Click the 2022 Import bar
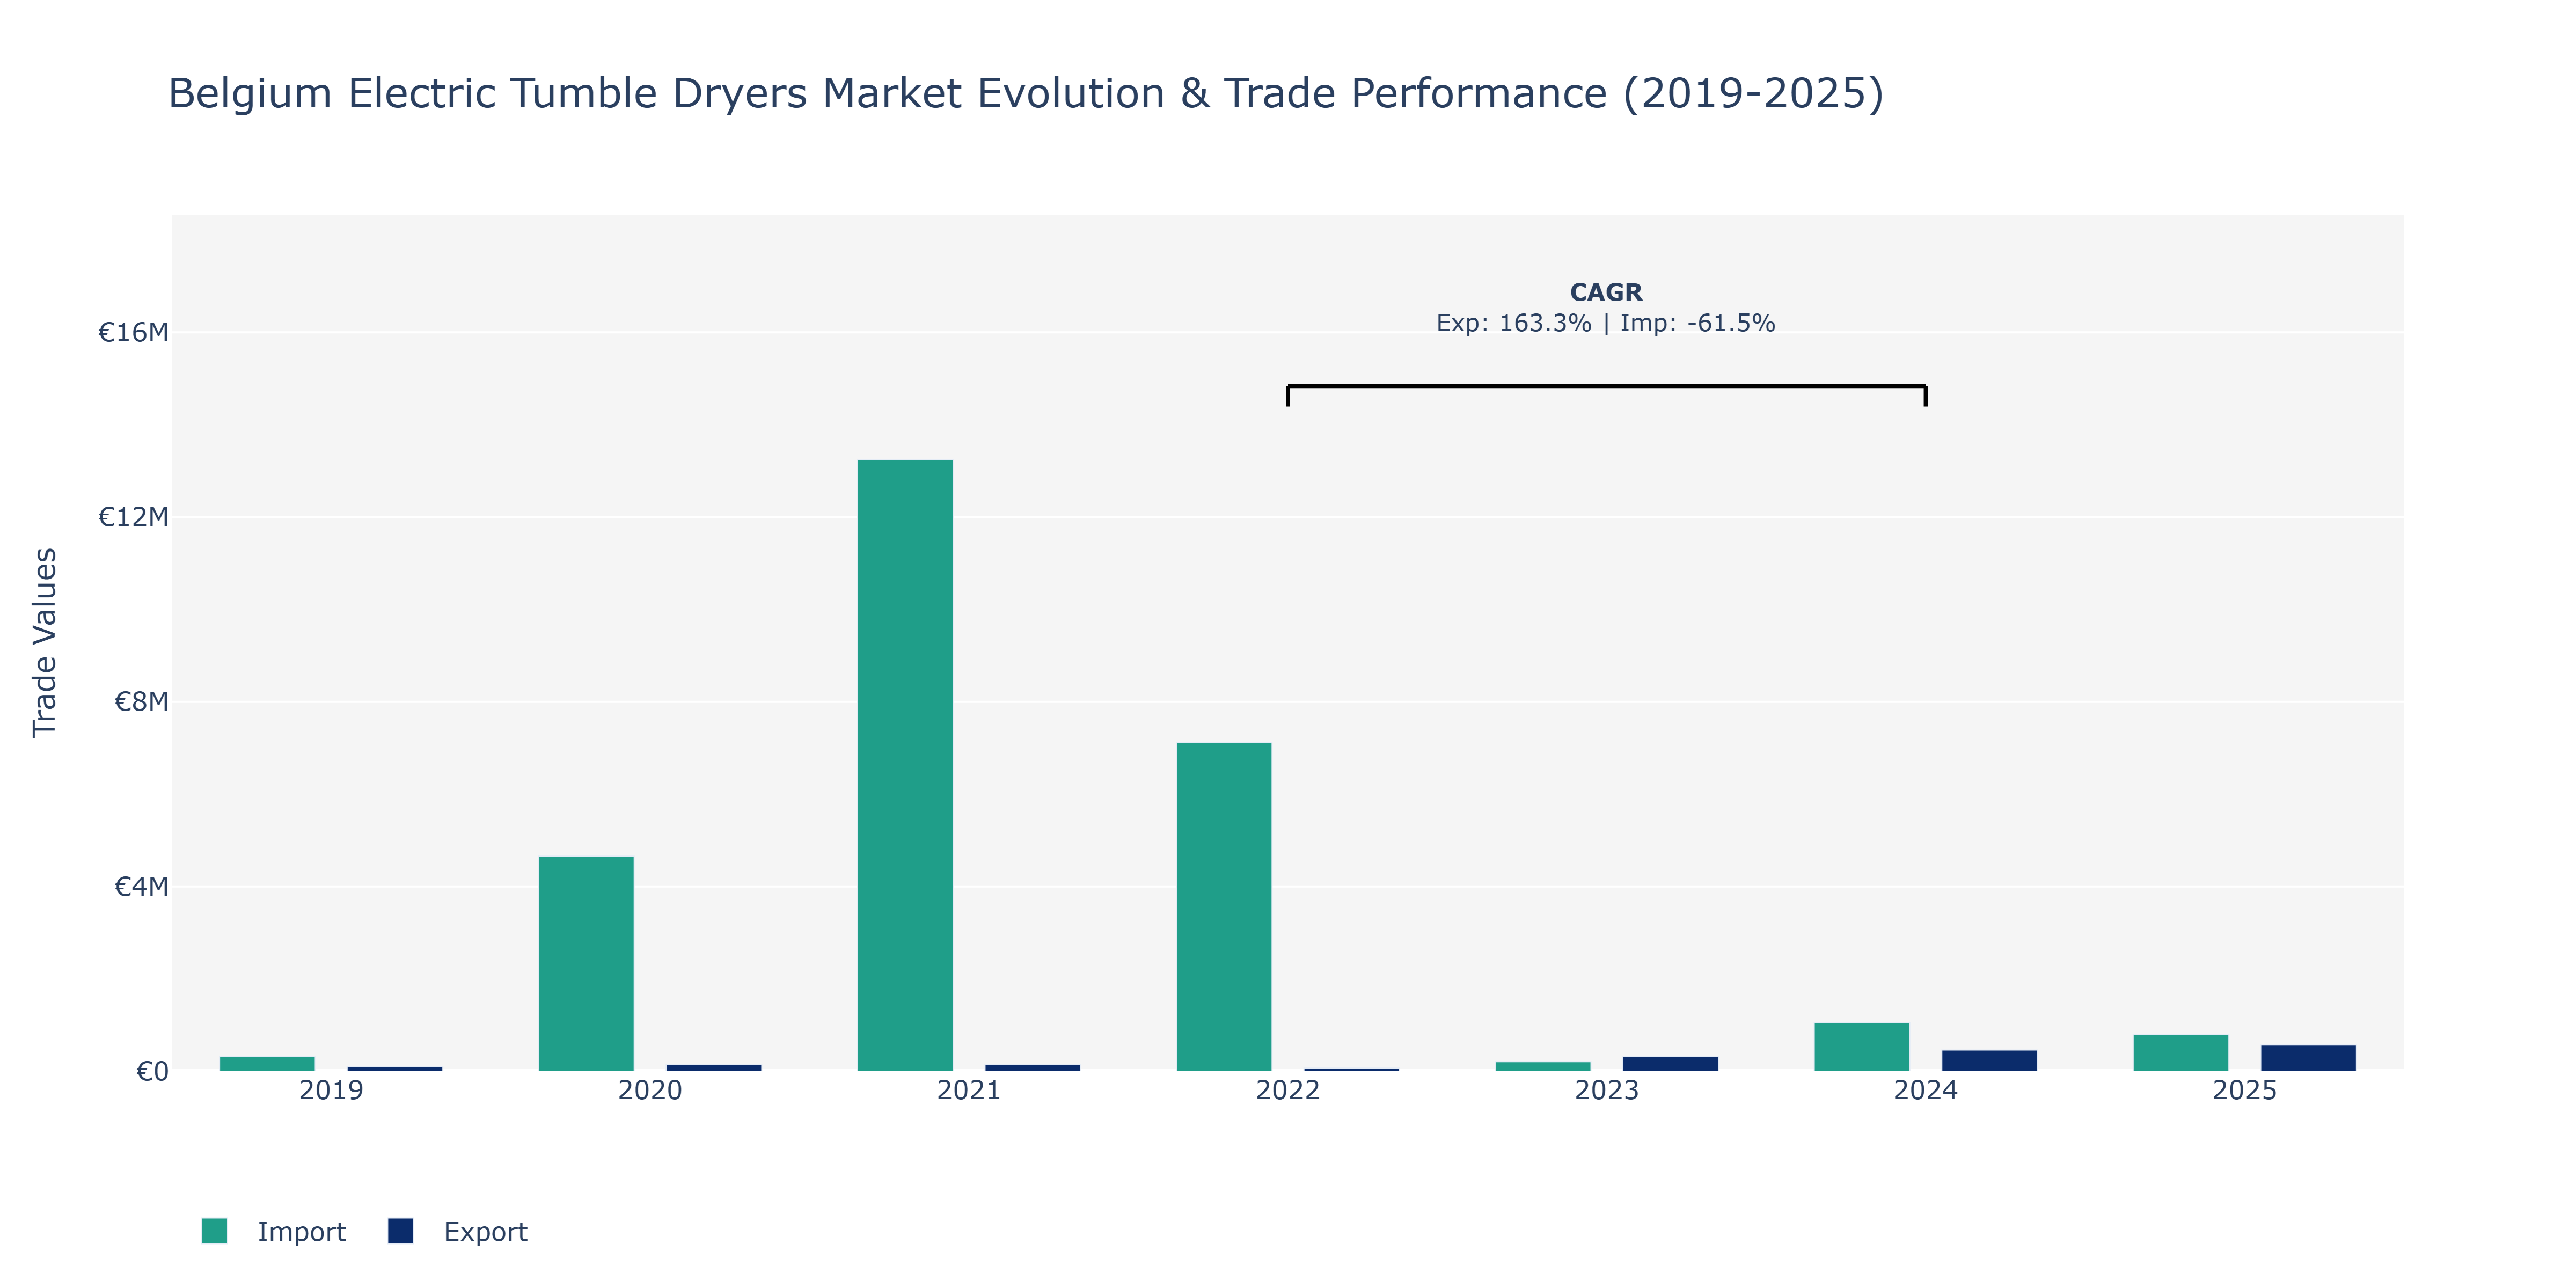Image resolution: width=2576 pixels, height=1288 pixels. tap(1224, 907)
